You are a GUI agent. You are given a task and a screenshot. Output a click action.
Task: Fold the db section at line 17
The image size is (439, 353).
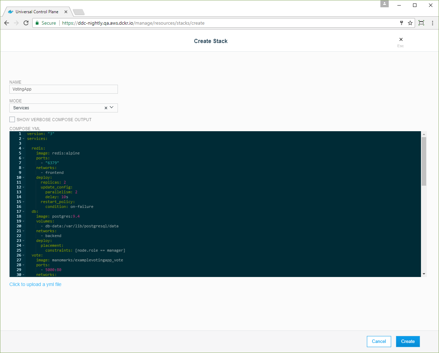(x=24, y=212)
